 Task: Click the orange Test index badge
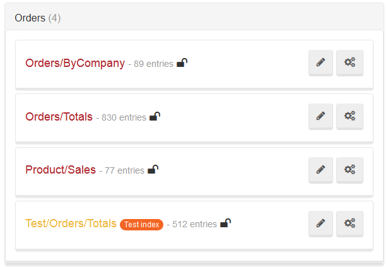pos(141,225)
